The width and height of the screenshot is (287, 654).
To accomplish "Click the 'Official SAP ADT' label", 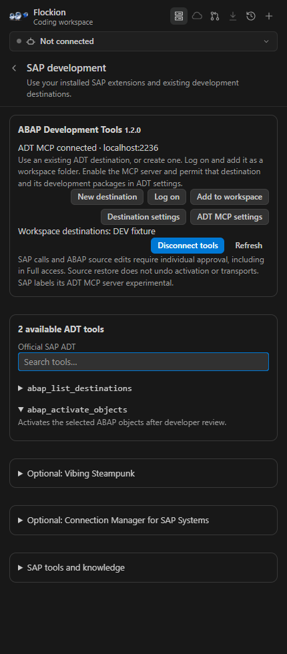I will [47, 346].
